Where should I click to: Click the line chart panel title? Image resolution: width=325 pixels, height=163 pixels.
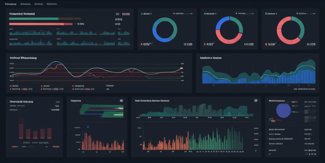23,58
